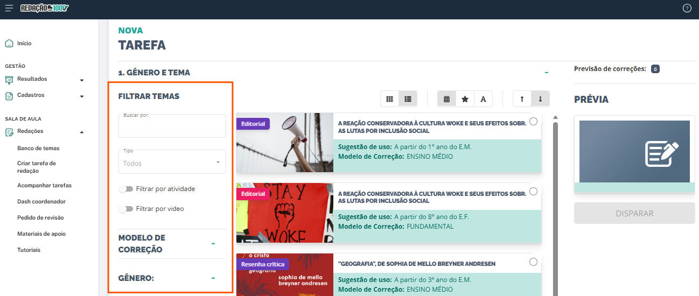Toggle Filtrar por atividade switch

point(126,189)
